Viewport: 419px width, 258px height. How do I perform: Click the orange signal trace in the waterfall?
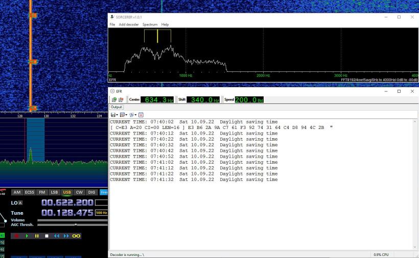[31, 56]
